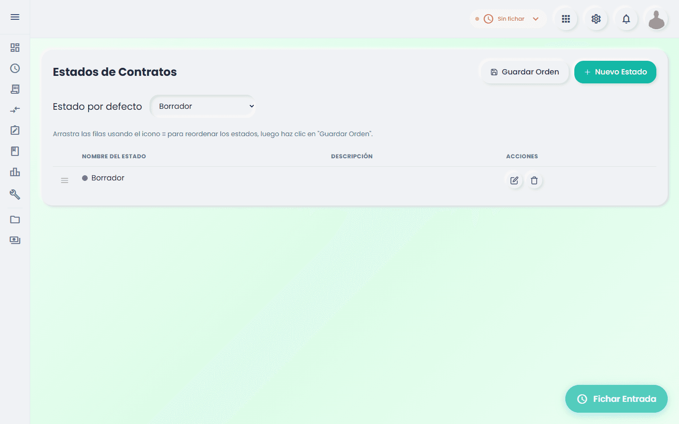The image size is (679, 424).
Task: Open the hamburger menu in top bar
Action: [15, 17]
